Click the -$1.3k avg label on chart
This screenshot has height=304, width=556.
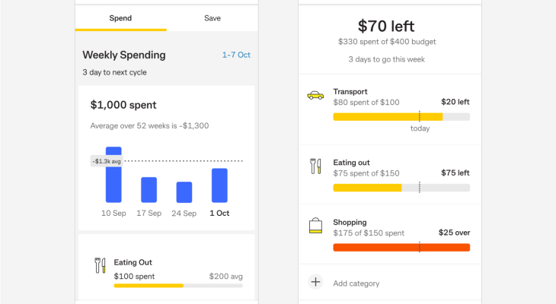pyautogui.click(x=105, y=161)
